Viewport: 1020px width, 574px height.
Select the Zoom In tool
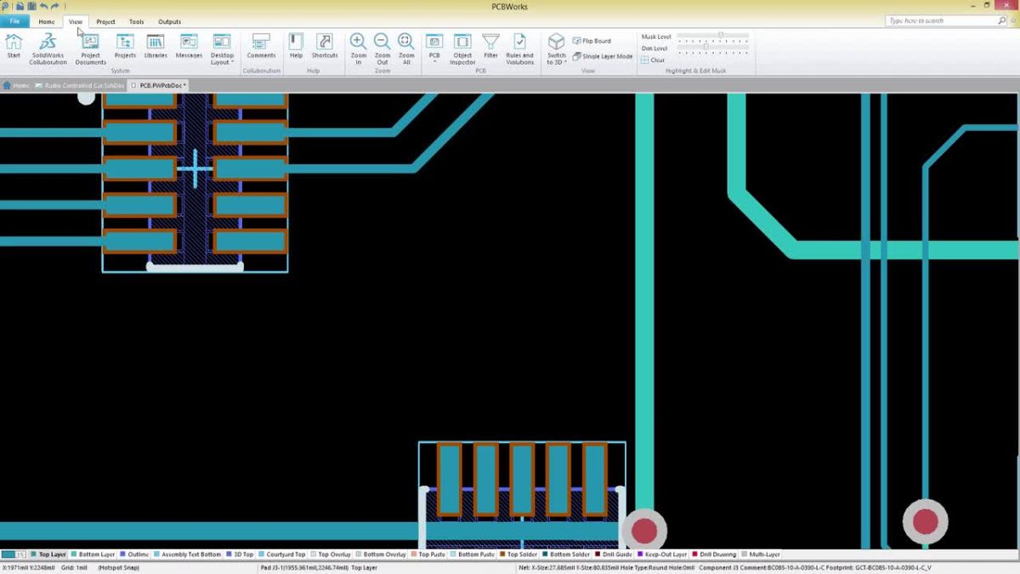(x=358, y=48)
